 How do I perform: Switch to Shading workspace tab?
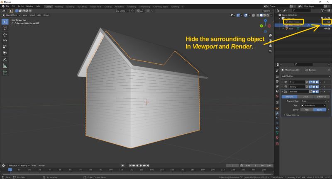pos(108,7)
